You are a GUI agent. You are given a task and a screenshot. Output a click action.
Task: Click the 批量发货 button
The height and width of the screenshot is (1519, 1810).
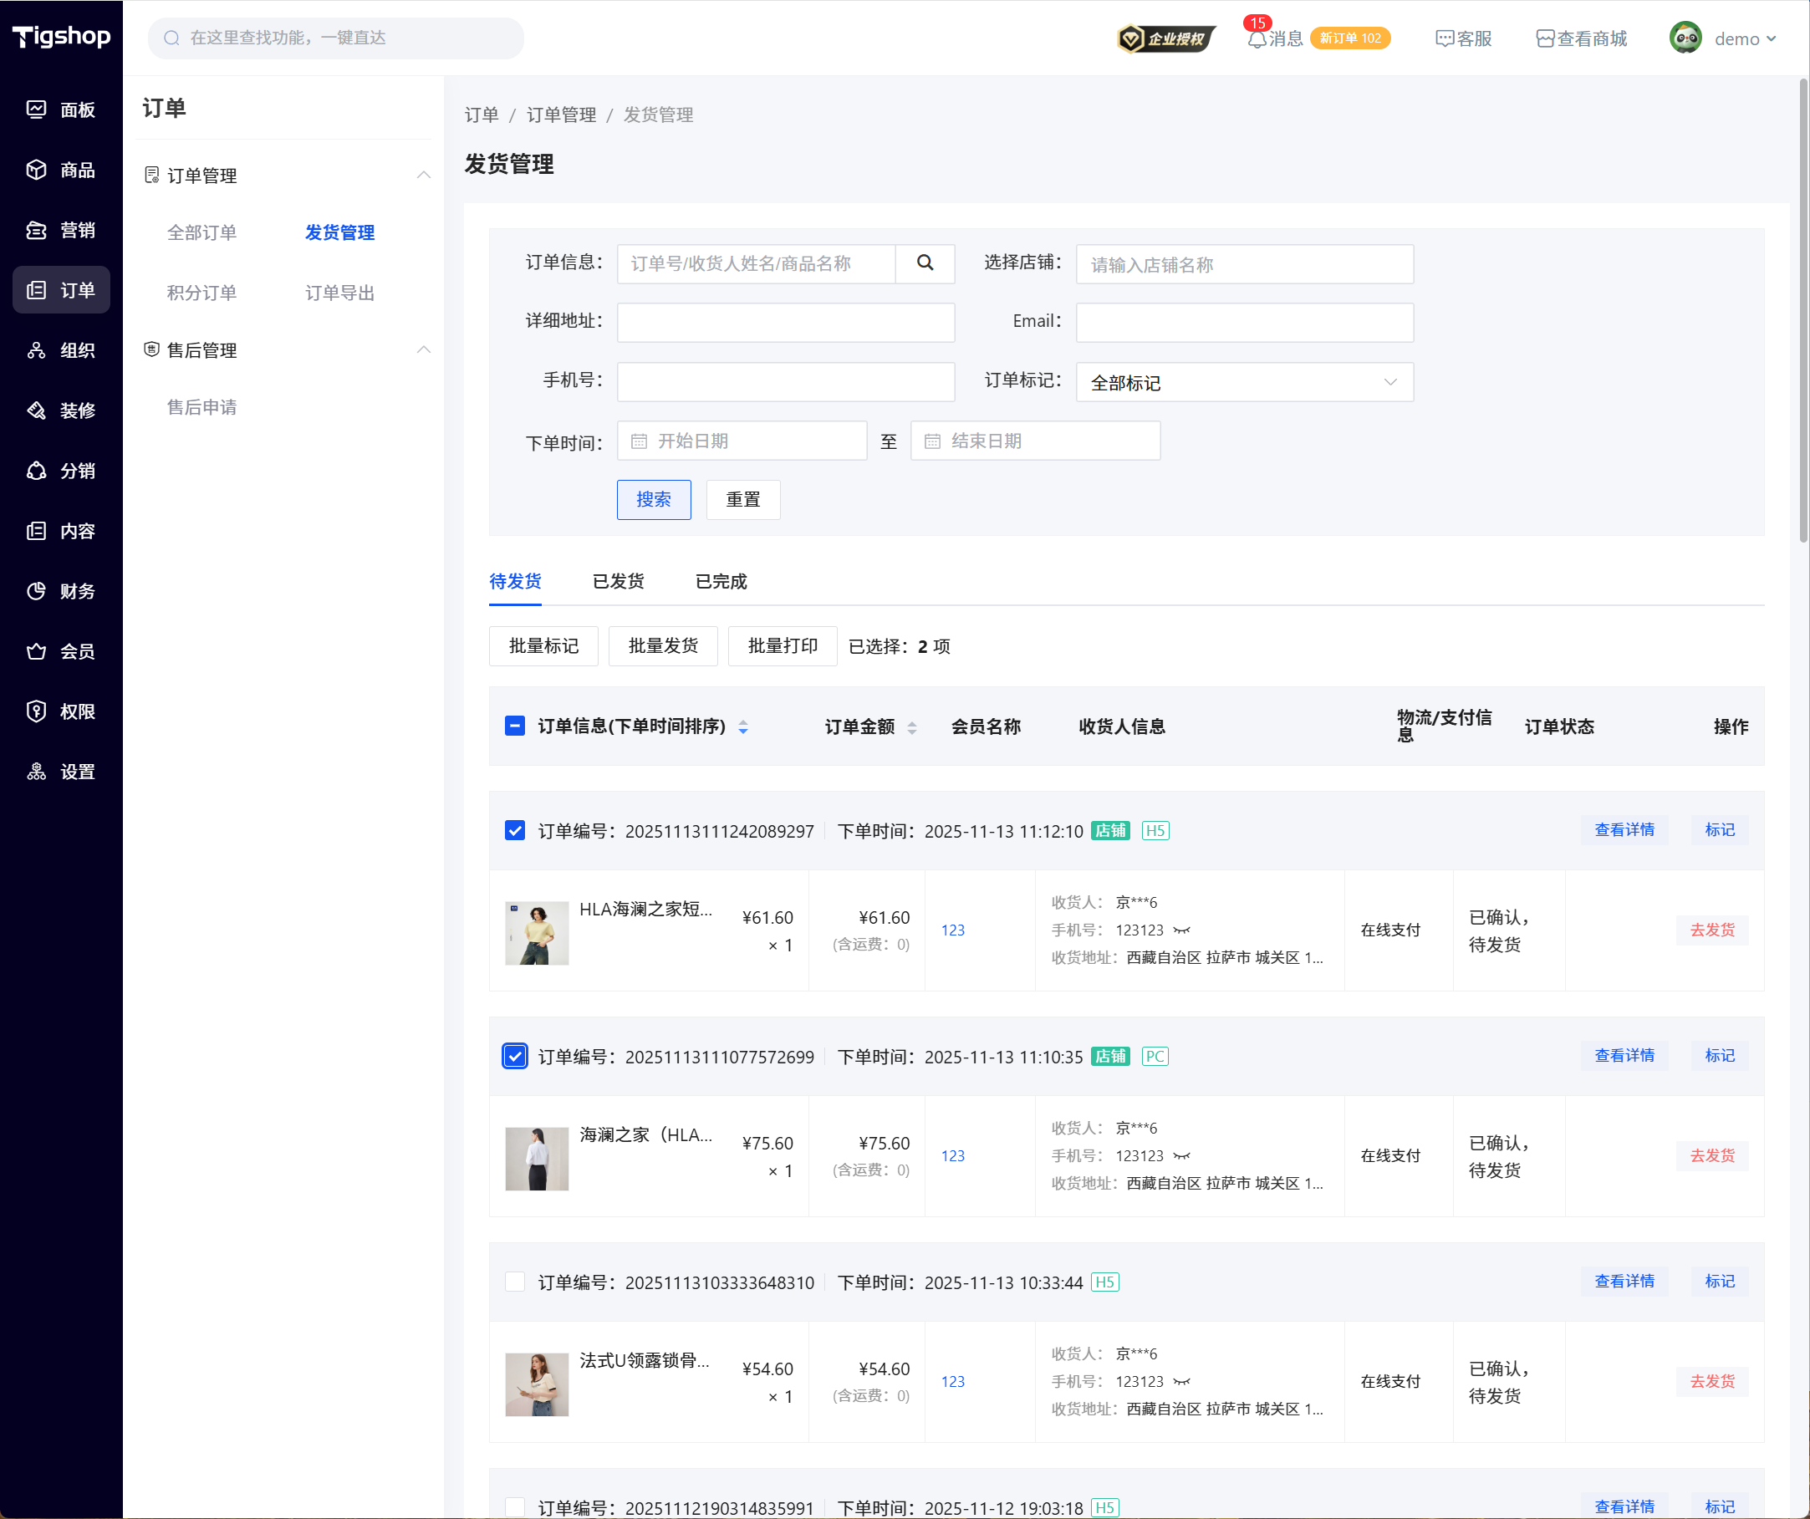tap(663, 645)
